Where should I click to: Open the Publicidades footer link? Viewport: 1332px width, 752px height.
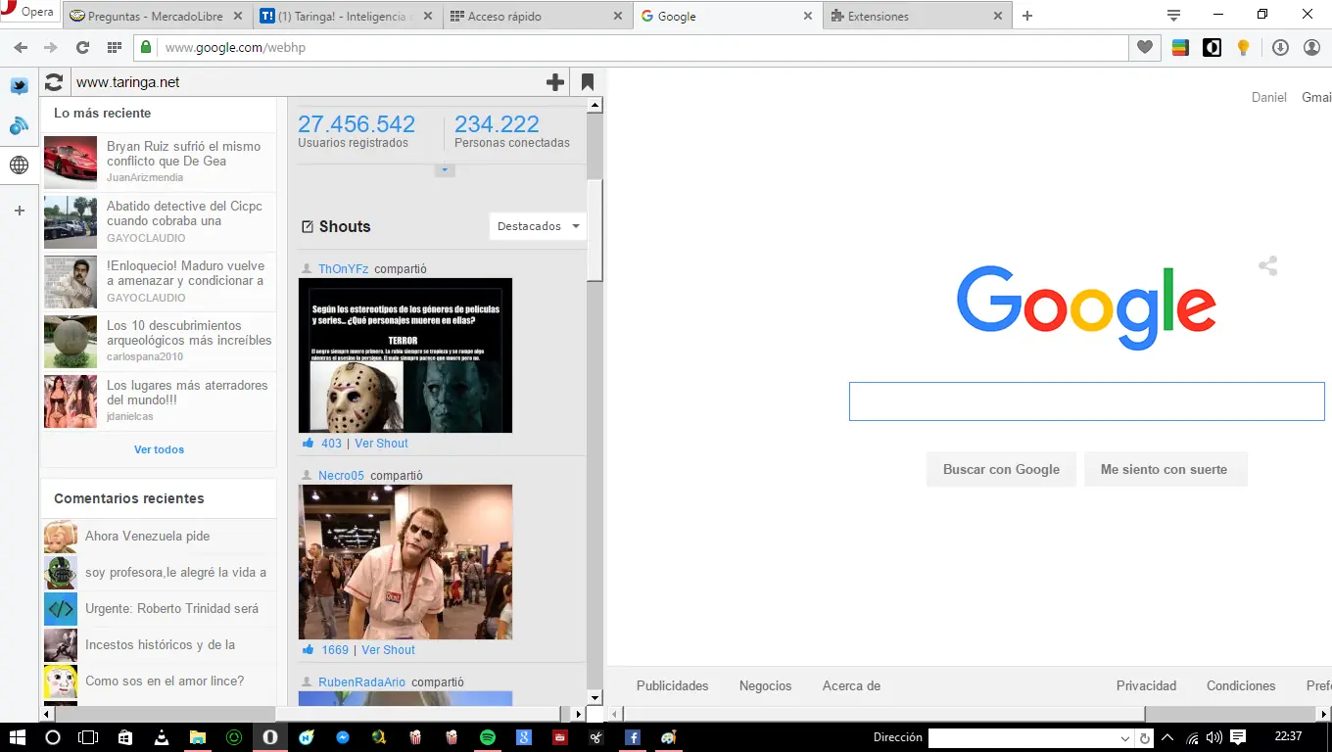pos(672,685)
